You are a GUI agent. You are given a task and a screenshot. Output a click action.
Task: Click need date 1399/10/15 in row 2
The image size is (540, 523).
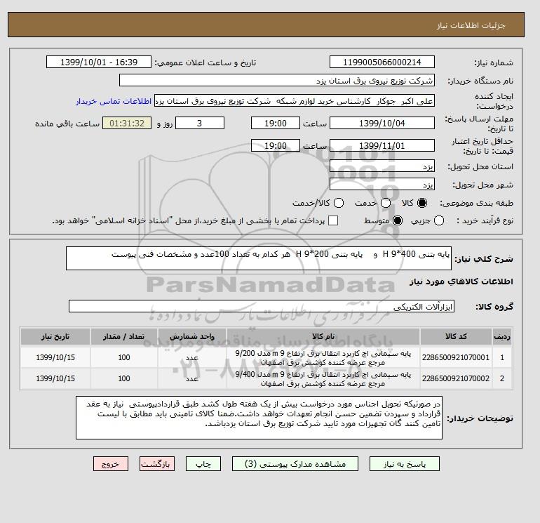[55, 378]
